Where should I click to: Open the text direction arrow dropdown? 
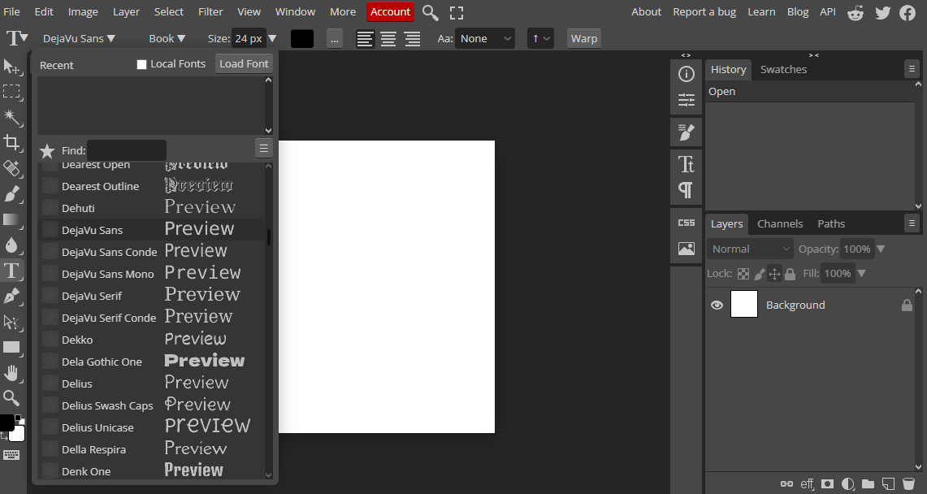pyautogui.click(x=540, y=38)
